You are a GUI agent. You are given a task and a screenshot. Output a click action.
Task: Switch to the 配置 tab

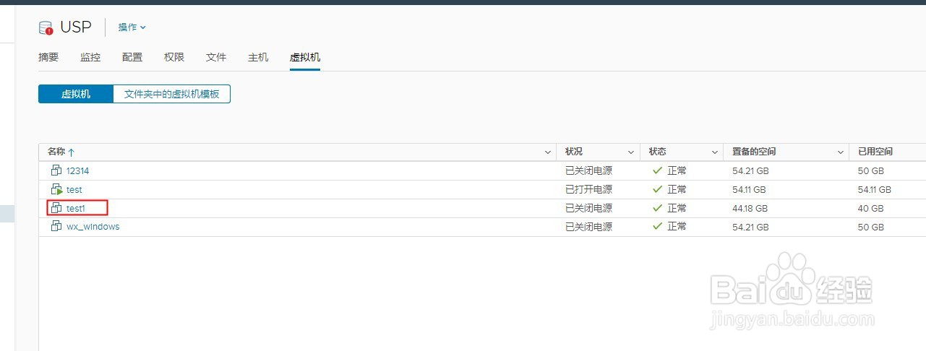pyautogui.click(x=132, y=57)
